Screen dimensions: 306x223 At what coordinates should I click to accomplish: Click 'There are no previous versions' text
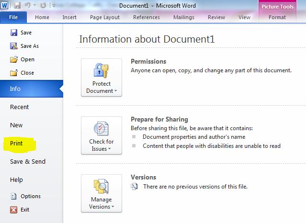click(195, 187)
